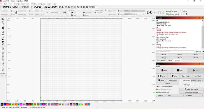
Task: Click the console vertical scrollbar
Action: click(x=203, y=35)
